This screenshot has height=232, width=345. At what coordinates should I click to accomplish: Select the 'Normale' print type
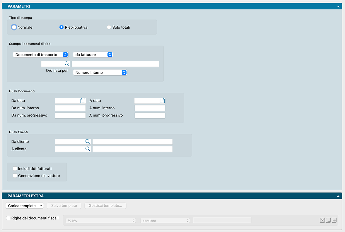(14, 27)
